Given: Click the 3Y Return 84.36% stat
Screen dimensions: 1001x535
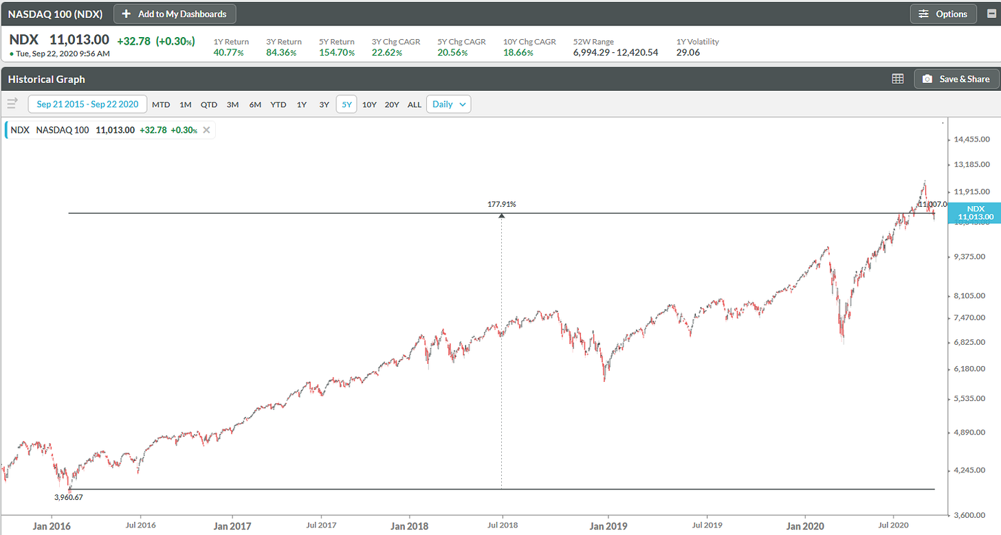Looking at the screenshot, I should coord(283,47).
